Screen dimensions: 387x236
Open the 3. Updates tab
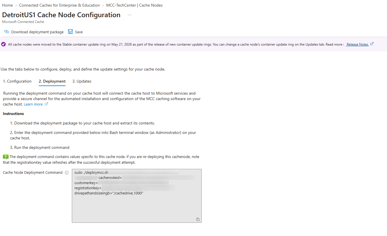pyautogui.click(x=82, y=81)
